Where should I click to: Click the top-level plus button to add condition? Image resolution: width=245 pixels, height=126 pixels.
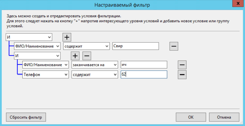pyautogui.click(x=67, y=37)
